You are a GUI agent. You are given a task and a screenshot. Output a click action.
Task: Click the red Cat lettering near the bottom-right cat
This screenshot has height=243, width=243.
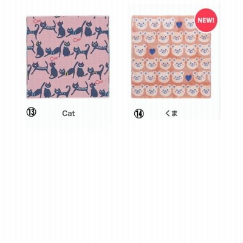pos(99,82)
